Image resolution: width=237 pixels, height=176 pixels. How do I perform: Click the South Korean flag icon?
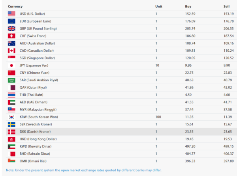(x=11, y=117)
